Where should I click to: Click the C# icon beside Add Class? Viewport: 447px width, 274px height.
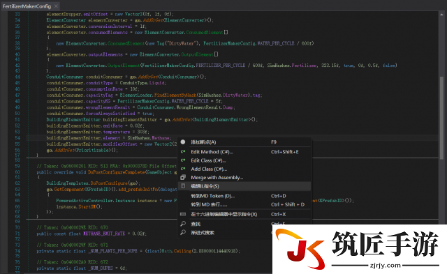click(183, 169)
